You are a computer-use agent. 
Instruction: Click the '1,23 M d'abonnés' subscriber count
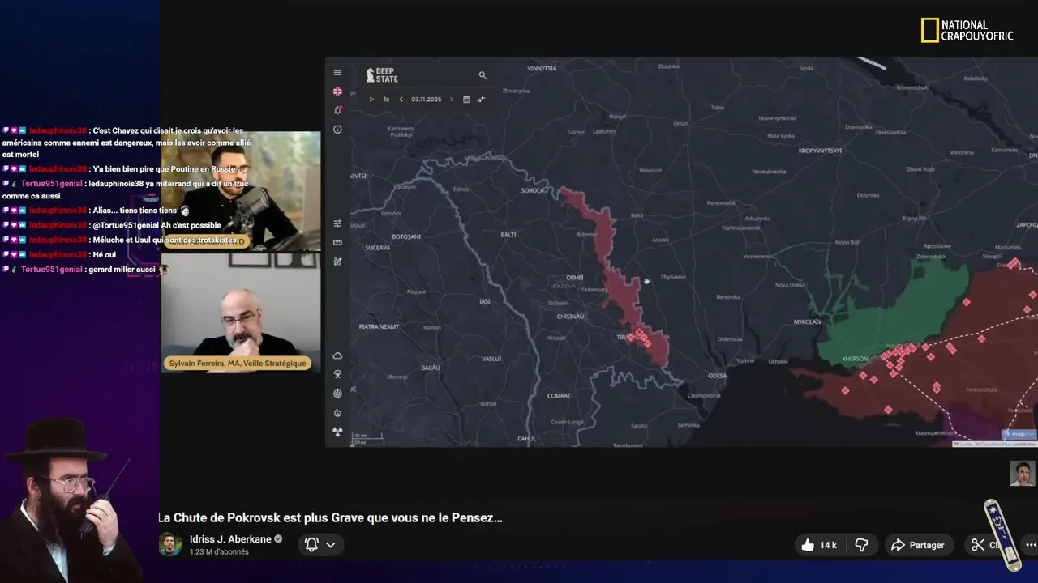219,552
